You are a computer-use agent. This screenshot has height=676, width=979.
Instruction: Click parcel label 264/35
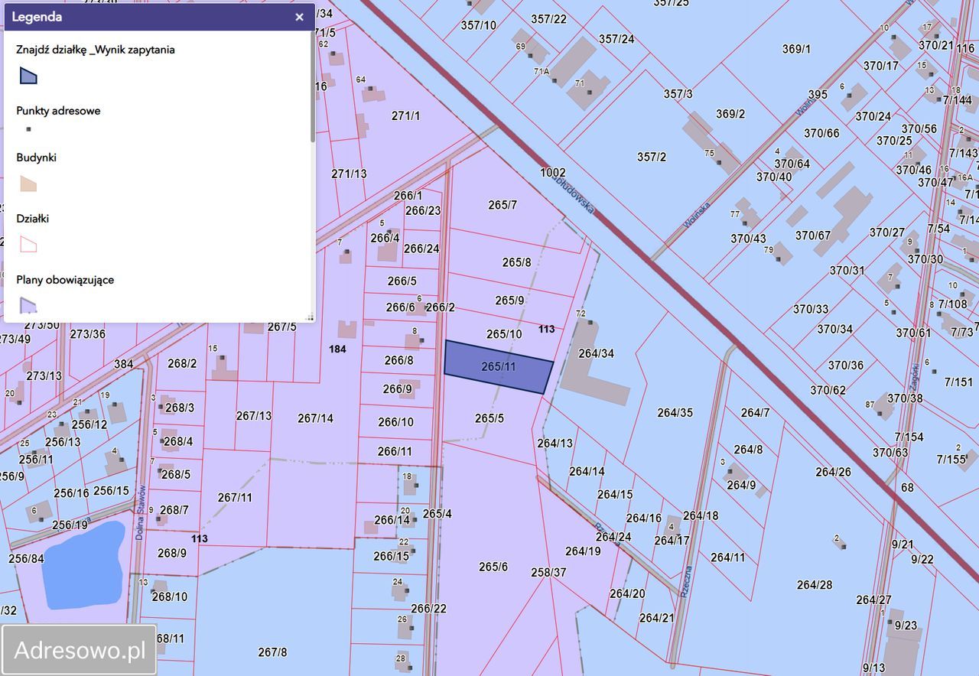(675, 413)
